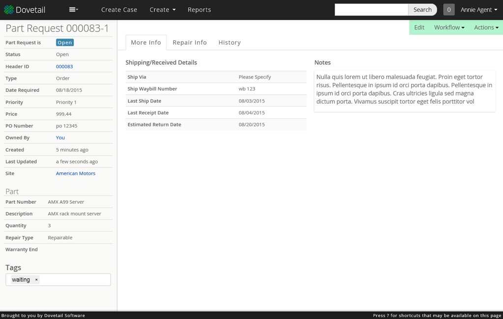Open the notifications counter badge
The width and height of the screenshot is (503, 319).
point(449,10)
